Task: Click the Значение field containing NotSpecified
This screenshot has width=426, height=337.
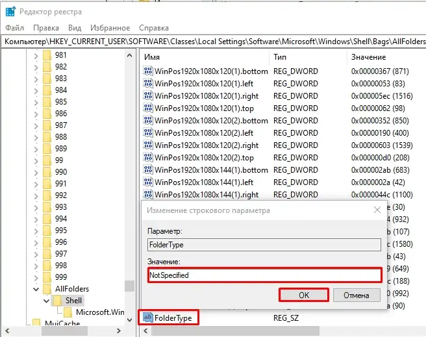Action: click(x=264, y=275)
